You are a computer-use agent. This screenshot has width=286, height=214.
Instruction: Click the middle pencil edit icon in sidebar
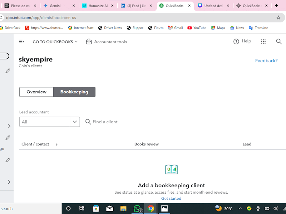click(8, 138)
